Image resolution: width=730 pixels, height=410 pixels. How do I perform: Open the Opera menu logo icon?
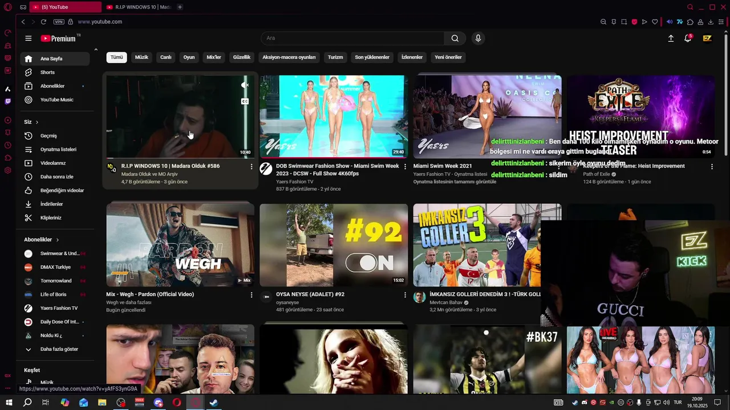8,7
